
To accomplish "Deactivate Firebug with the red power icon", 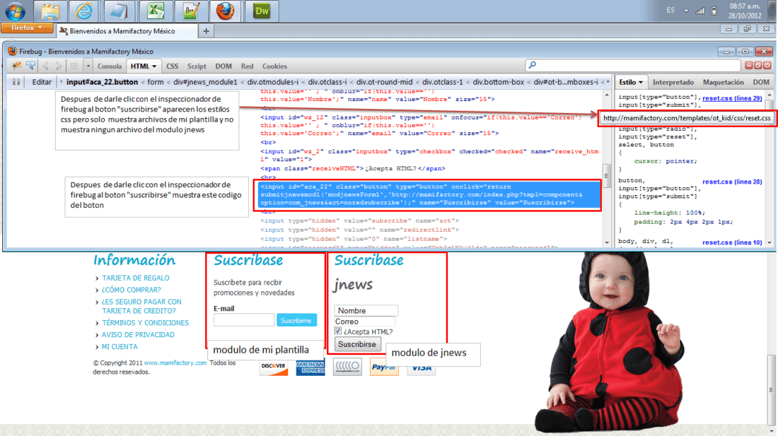I will click(767, 66).
